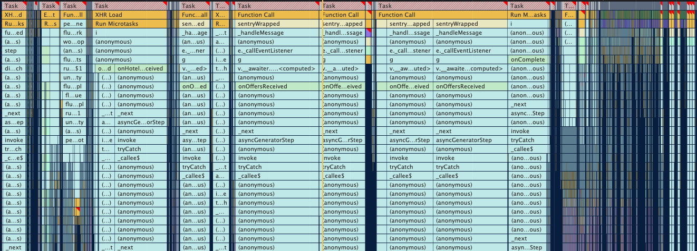Click the narrow o...d block
Image resolution: width=697 pixels, height=251 pixels.
[104, 68]
